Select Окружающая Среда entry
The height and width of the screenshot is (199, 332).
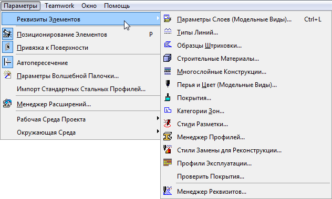click(x=46, y=132)
